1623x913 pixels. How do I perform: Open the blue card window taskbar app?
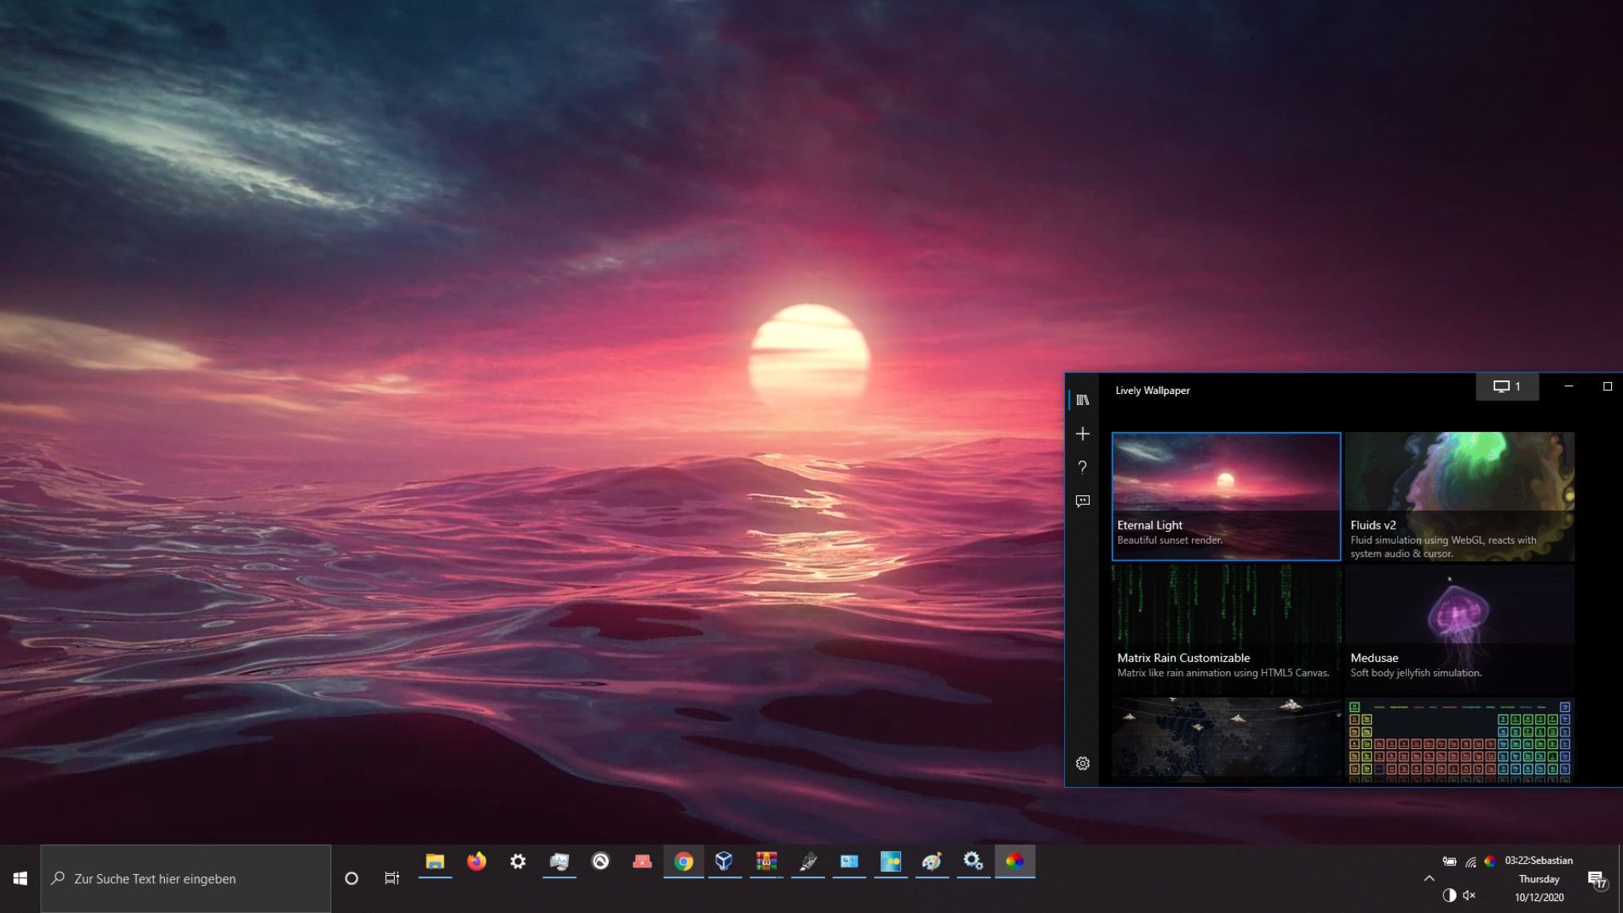tap(849, 861)
